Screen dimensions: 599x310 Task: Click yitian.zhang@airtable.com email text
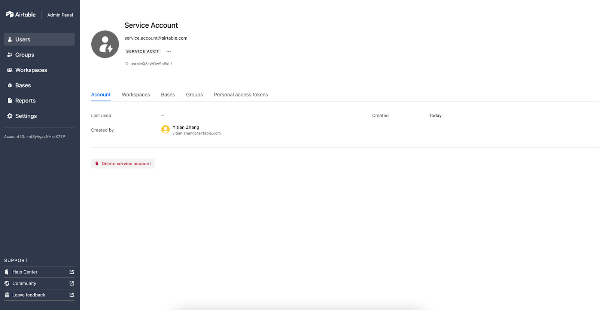[x=197, y=133]
